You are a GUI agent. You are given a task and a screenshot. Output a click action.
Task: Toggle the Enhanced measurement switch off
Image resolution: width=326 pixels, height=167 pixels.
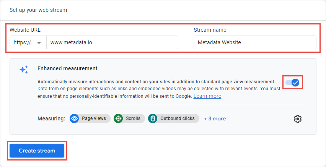point(293,82)
